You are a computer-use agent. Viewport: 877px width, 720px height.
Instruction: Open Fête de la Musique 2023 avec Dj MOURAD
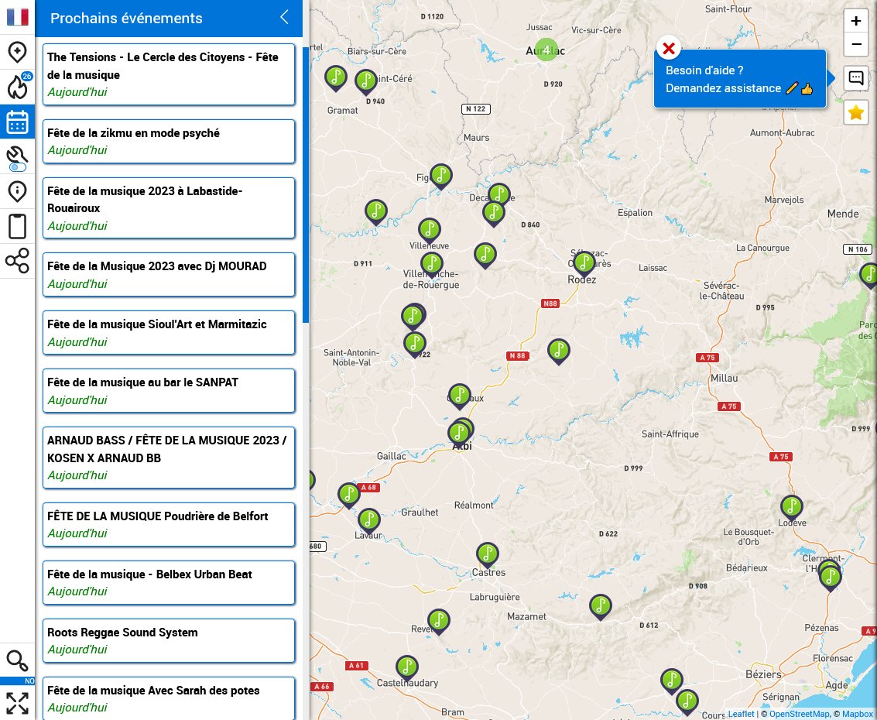(x=169, y=275)
